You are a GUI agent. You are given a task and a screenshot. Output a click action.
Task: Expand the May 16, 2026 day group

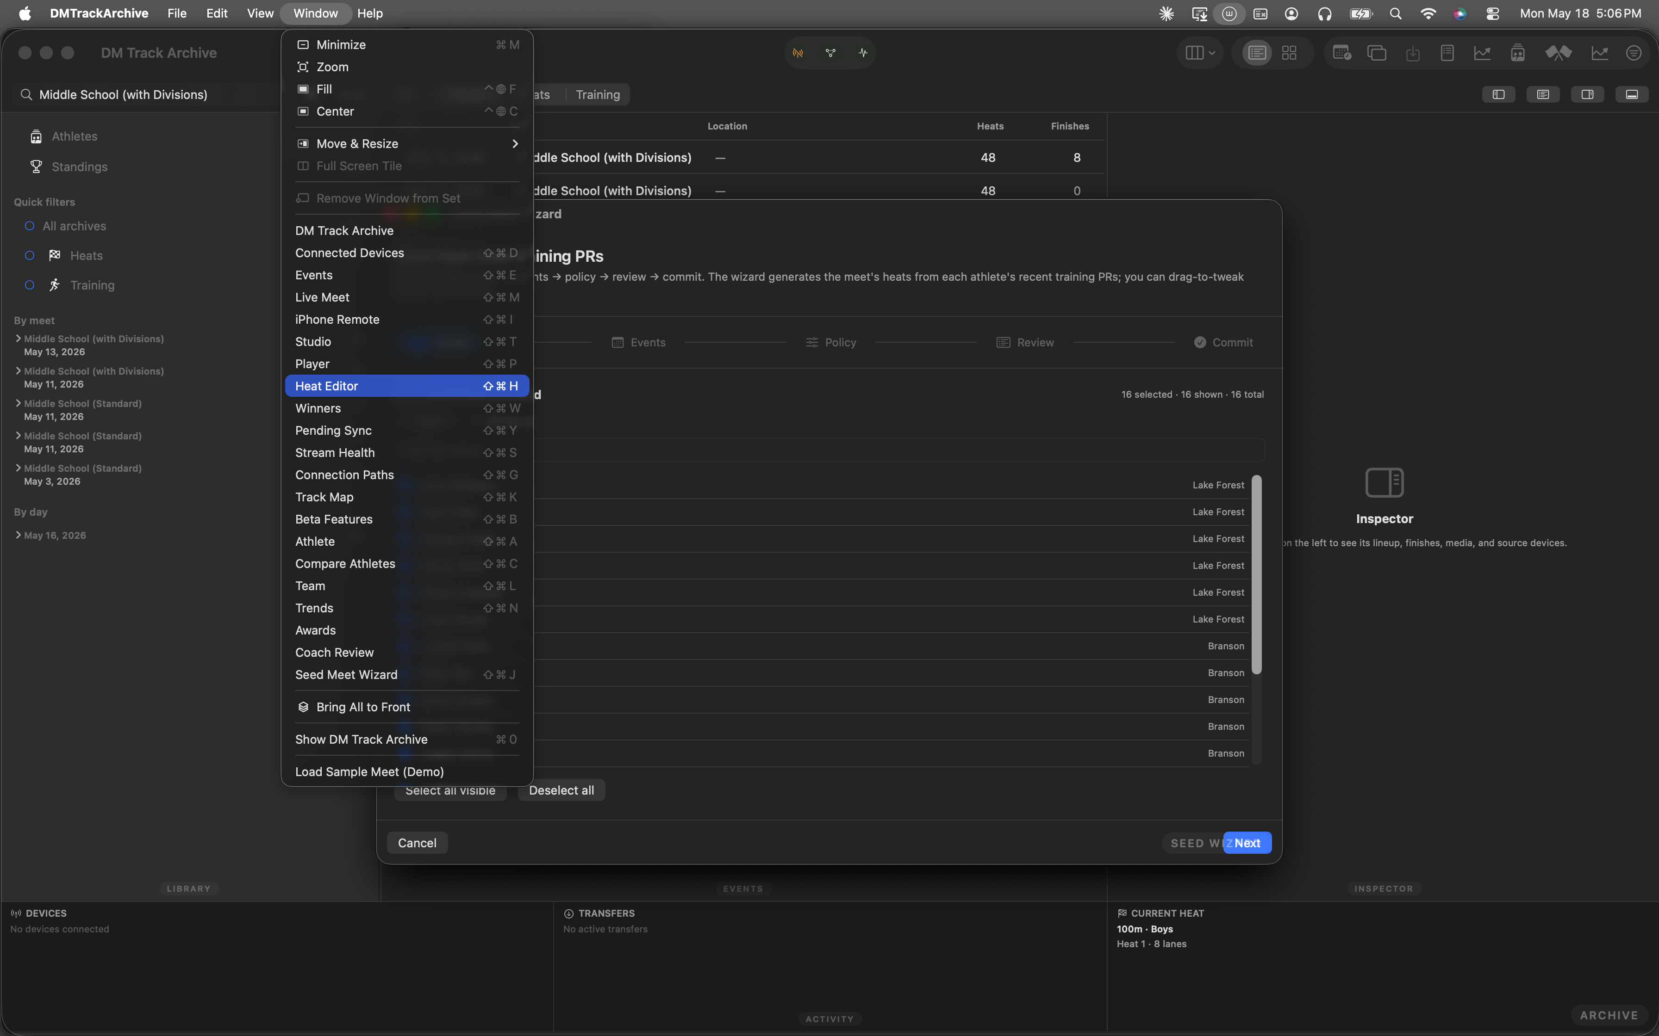tap(19, 535)
